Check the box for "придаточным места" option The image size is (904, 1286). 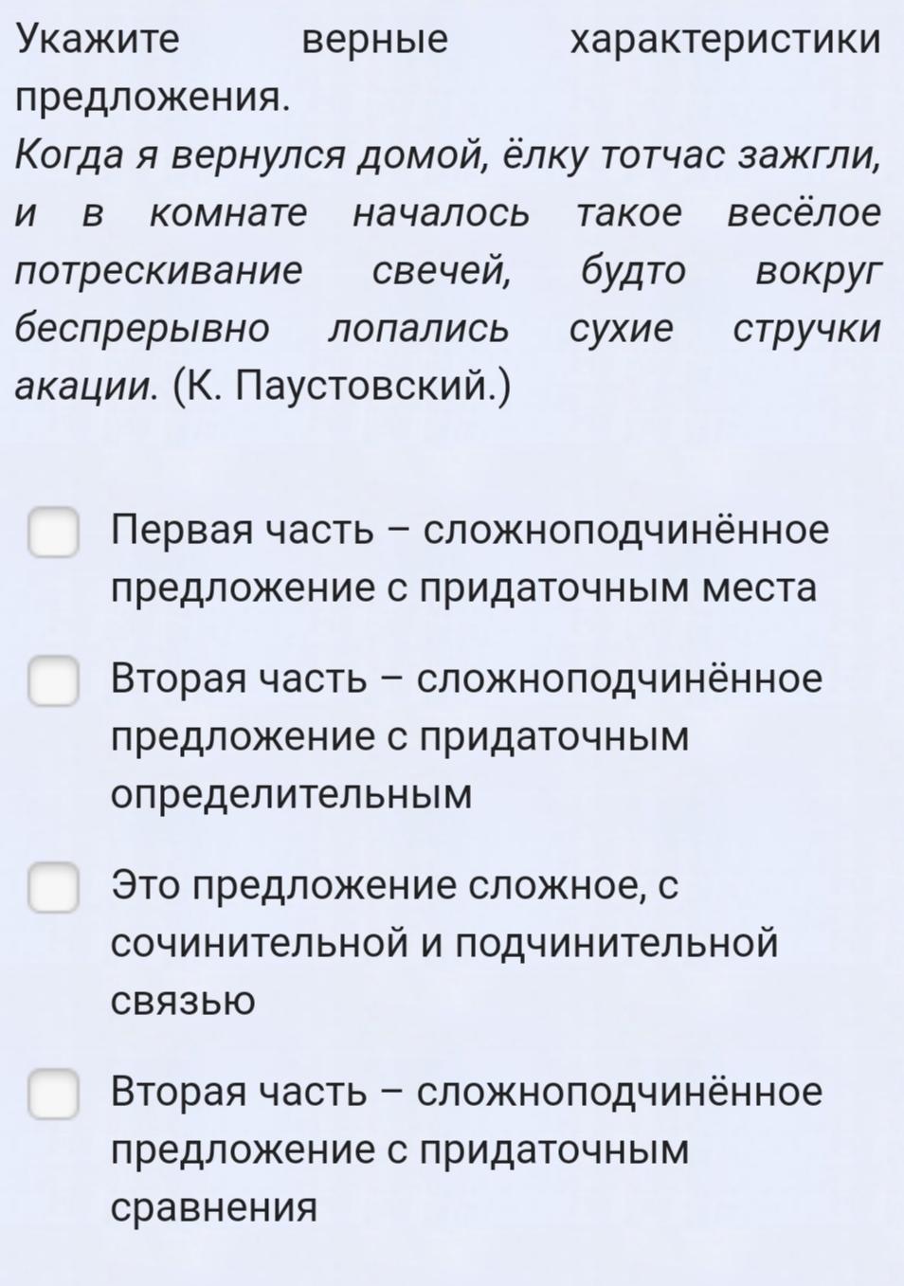coord(53,533)
